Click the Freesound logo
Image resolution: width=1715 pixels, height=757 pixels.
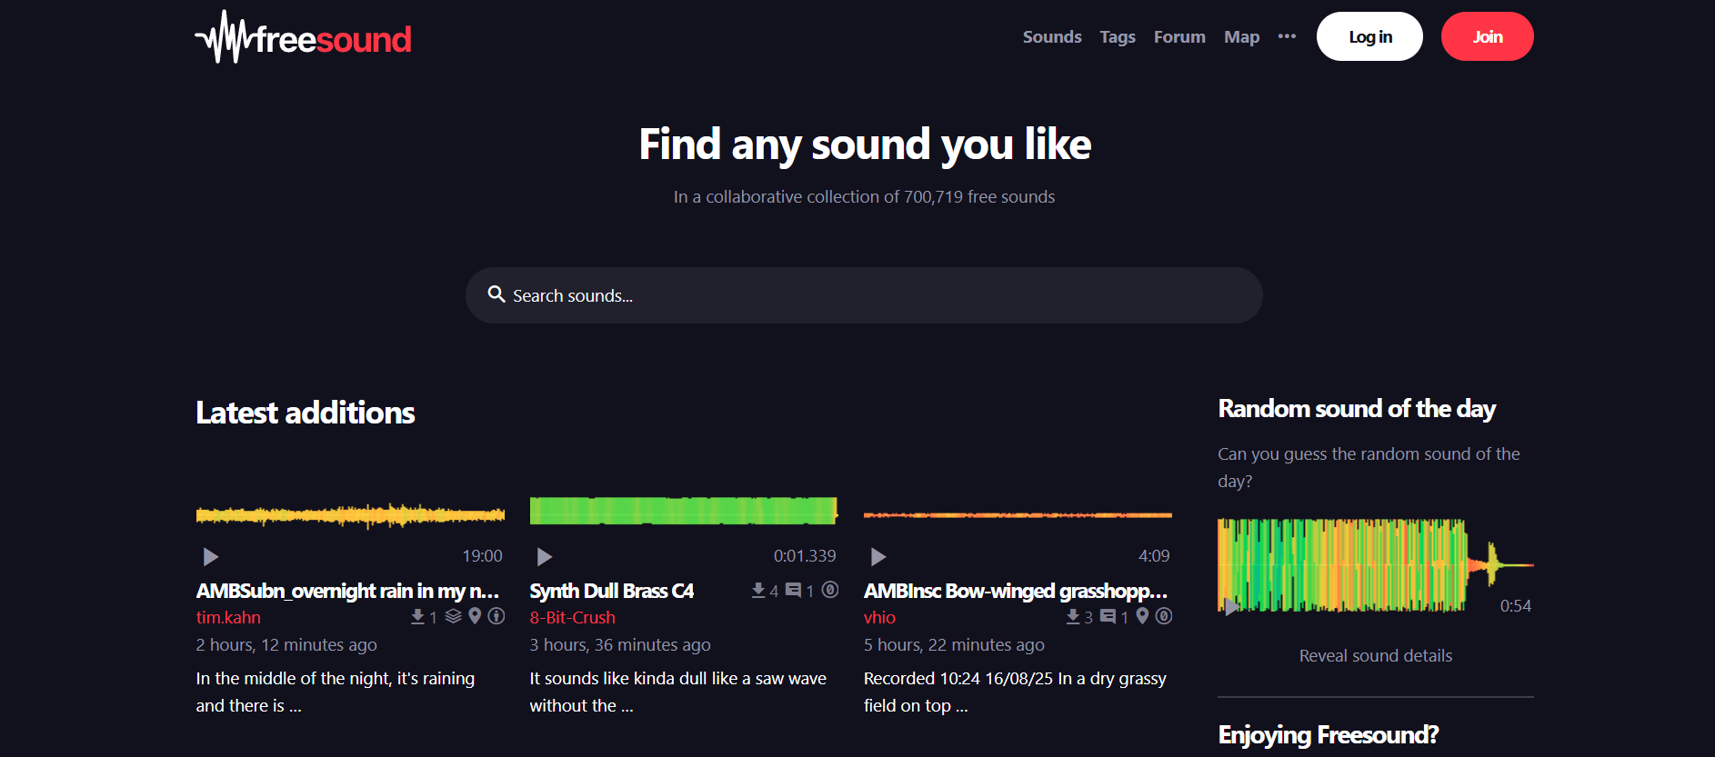click(x=303, y=37)
